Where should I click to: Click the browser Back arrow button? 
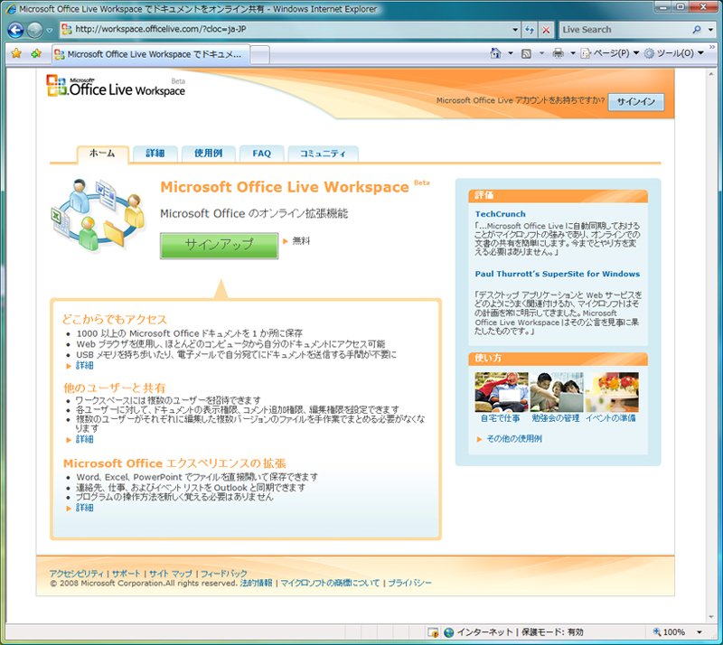click(15, 30)
